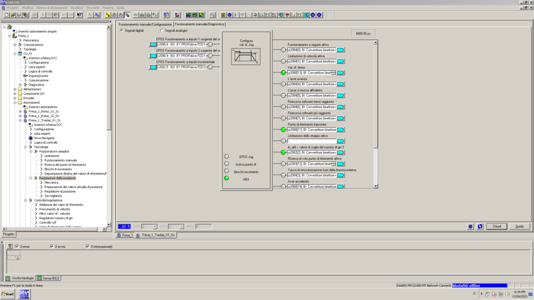Click the Open project folder icon
This screenshot has height=300, width=534.
[x=13, y=15]
